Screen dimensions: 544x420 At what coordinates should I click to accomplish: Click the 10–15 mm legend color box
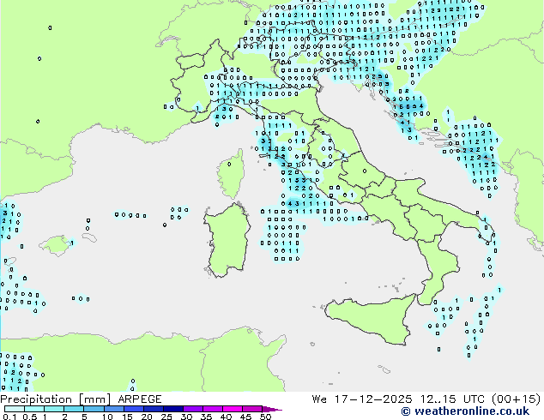pyautogui.click(x=114, y=409)
